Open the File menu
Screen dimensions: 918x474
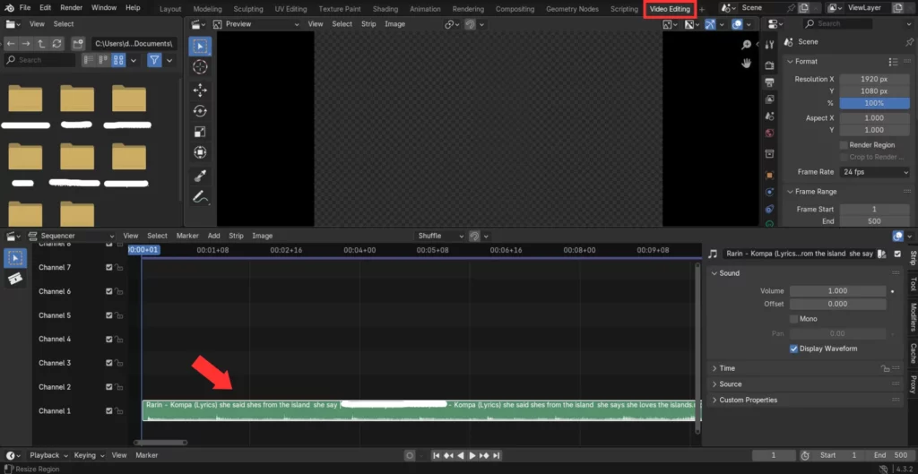[25, 7]
